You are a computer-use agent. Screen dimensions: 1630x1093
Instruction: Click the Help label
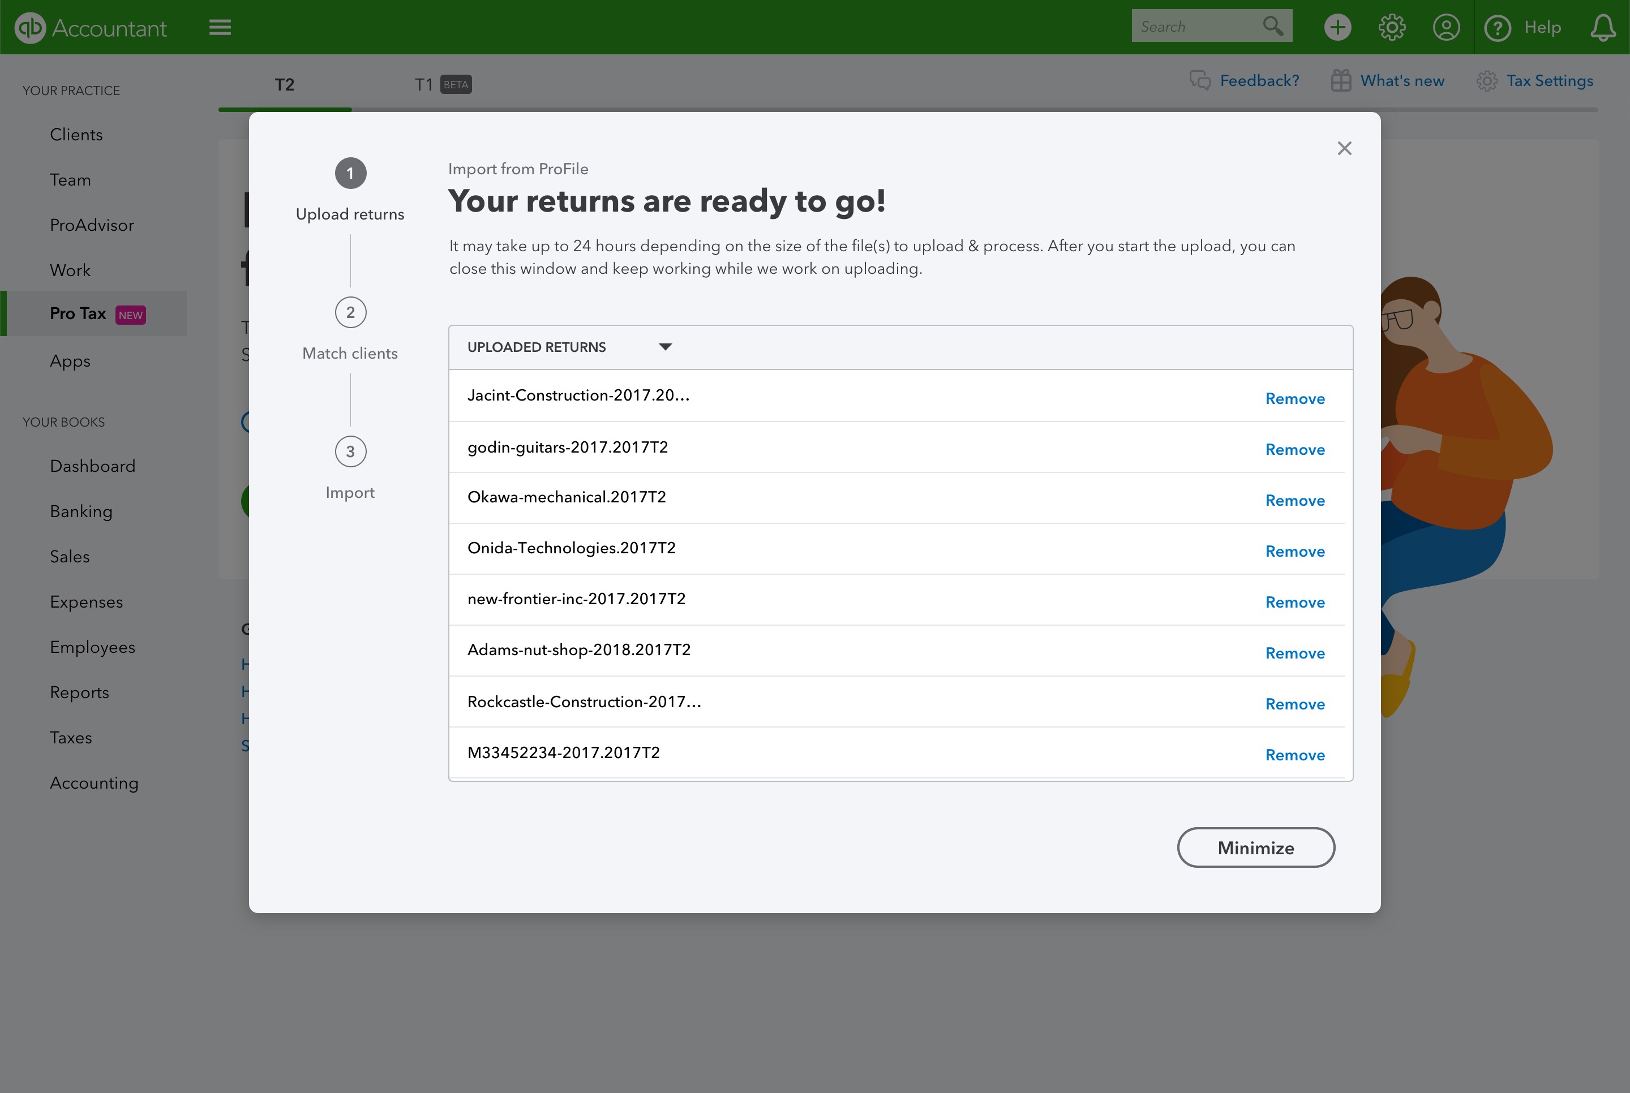pyautogui.click(x=1542, y=27)
